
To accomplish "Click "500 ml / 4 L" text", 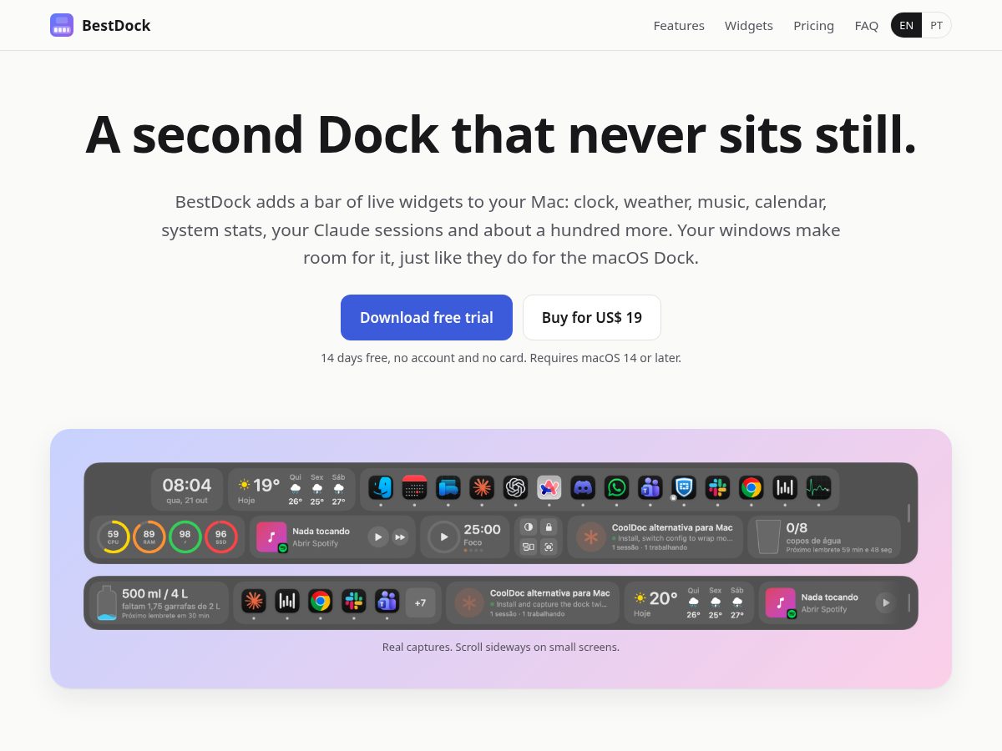I will 155,594.
